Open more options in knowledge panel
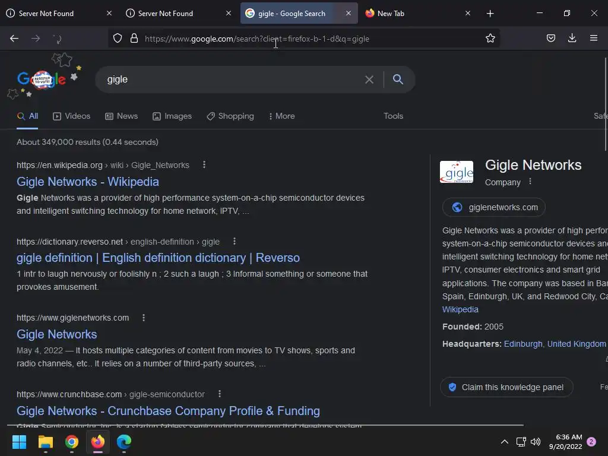Viewport: 608px width, 456px height. pyautogui.click(x=530, y=182)
